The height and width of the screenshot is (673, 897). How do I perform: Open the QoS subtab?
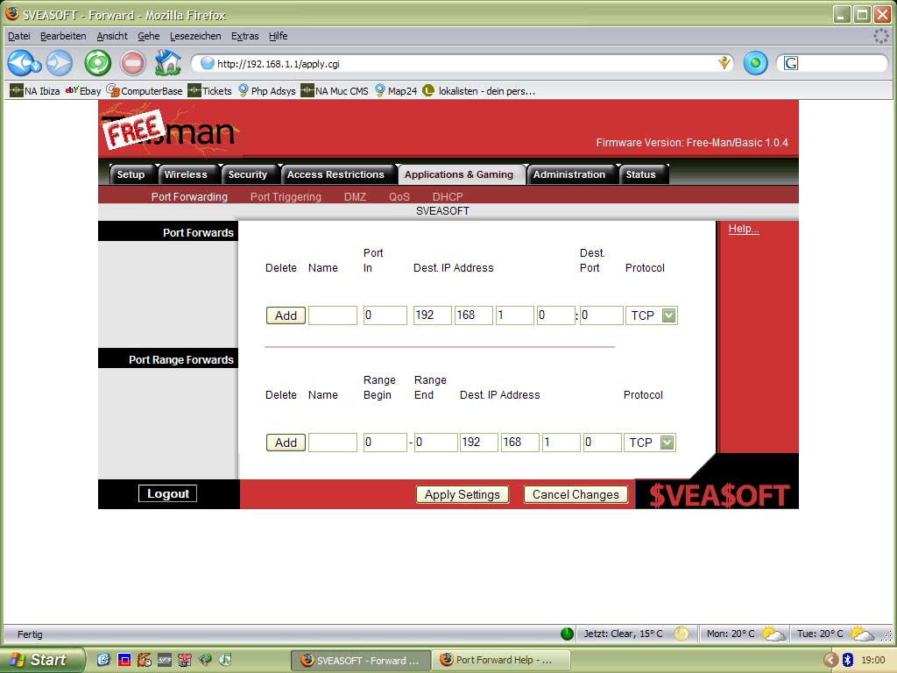pyautogui.click(x=399, y=197)
